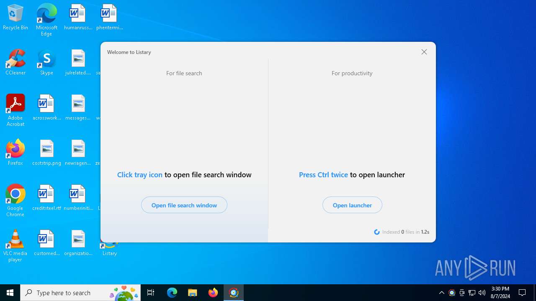Click the indexing spinner icon in Listary
The image size is (536, 301).
pos(377,232)
